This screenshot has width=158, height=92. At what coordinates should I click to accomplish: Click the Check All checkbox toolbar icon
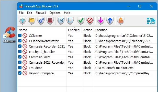[61, 20]
